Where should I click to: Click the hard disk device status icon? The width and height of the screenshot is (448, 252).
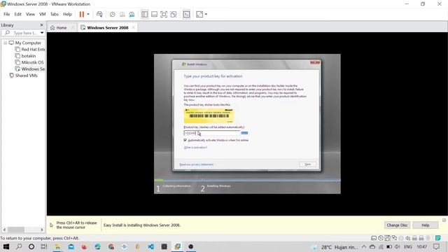click(x=374, y=238)
